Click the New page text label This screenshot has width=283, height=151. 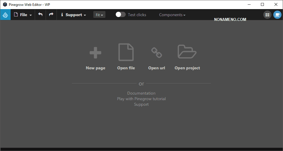click(95, 68)
